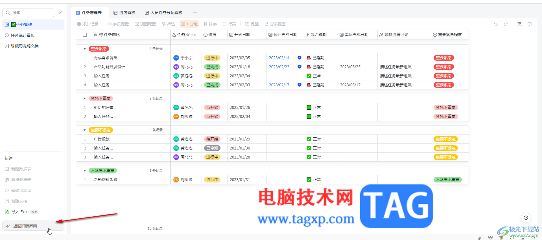542x240 pixels.
Task: Click reminder clock on 2023/02/14 row
Action: point(300,58)
